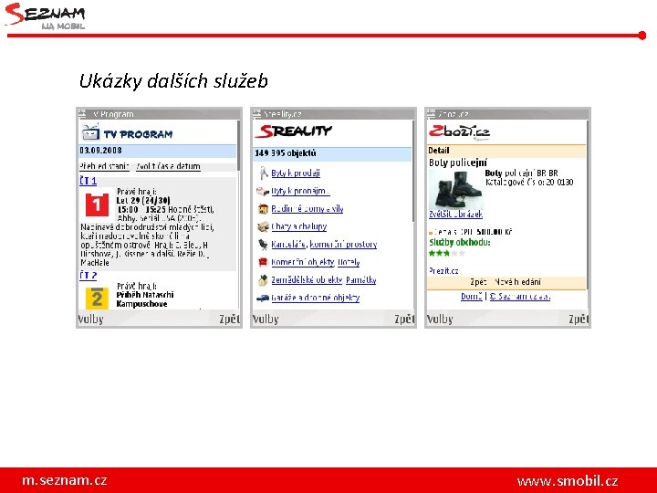Open komerční prostory link
The image size is (657, 493).
pyautogui.click(x=343, y=244)
